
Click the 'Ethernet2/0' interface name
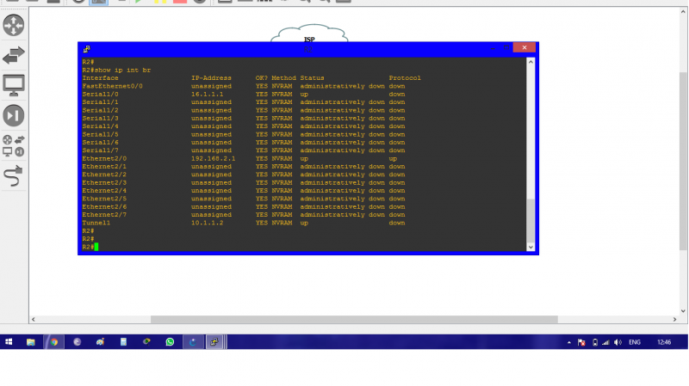pos(104,159)
